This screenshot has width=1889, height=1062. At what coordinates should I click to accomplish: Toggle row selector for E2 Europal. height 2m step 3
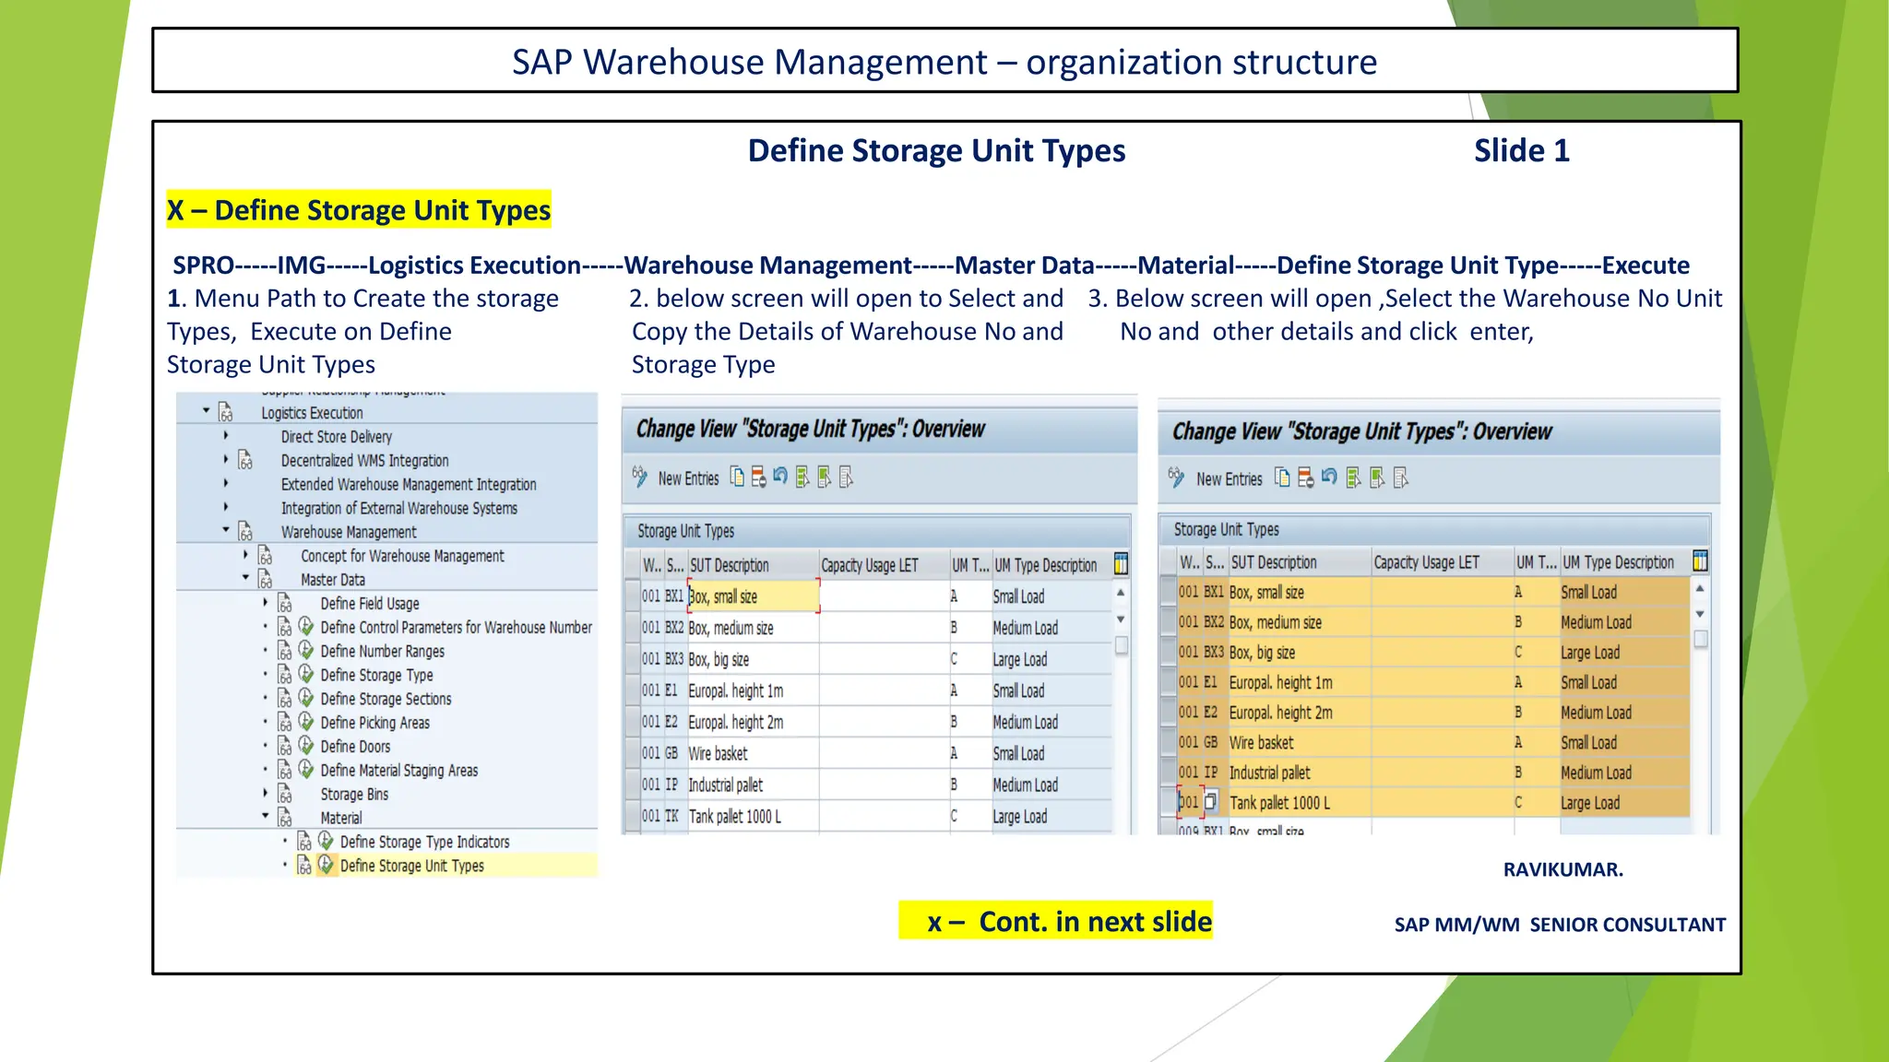point(1168,712)
